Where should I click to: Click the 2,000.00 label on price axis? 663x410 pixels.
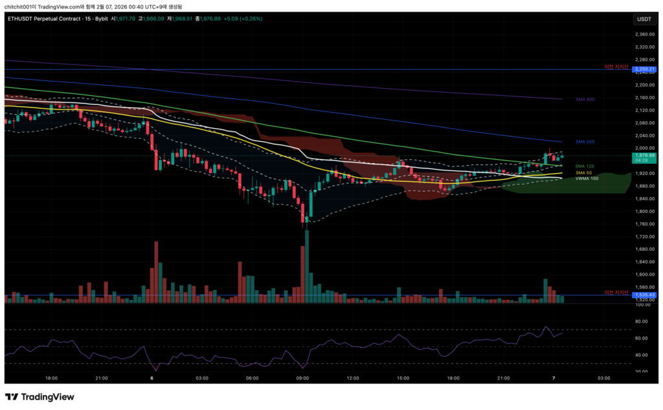click(x=644, y=148)
